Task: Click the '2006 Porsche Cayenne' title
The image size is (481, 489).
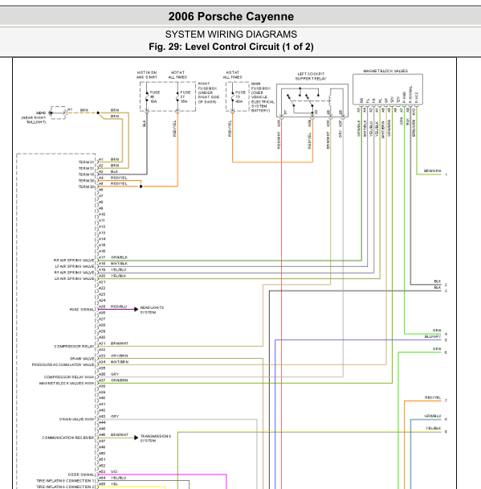Action: pos(231,16)
